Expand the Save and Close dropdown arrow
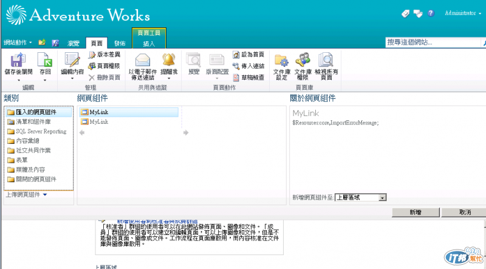 (x=19, y=80)
